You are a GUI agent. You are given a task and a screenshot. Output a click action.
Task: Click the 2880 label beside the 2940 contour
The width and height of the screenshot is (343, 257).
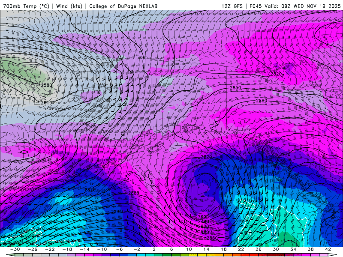pyautogui.click(x=134, y=193)
